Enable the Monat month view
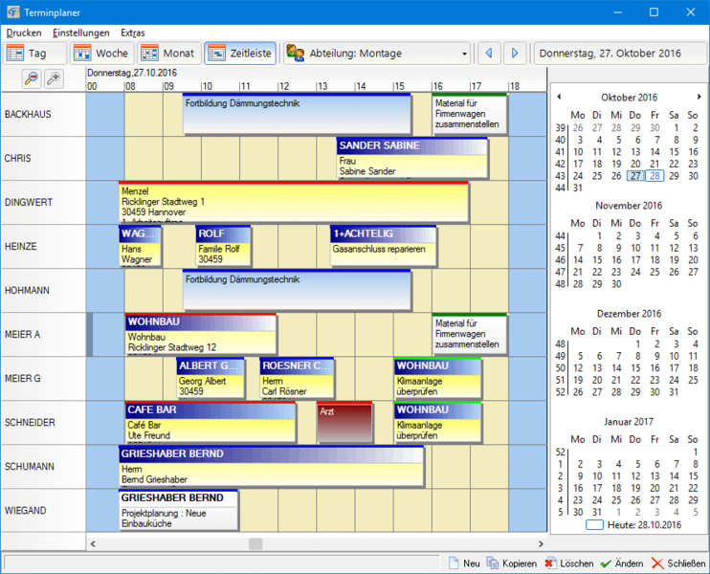Viewport: 710px width, 574px height. tap(168, 54)
